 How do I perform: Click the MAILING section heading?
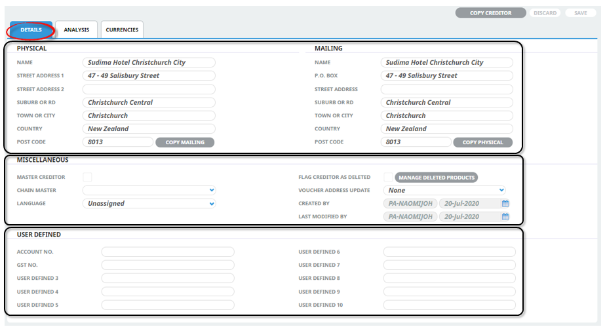[328, 48]
